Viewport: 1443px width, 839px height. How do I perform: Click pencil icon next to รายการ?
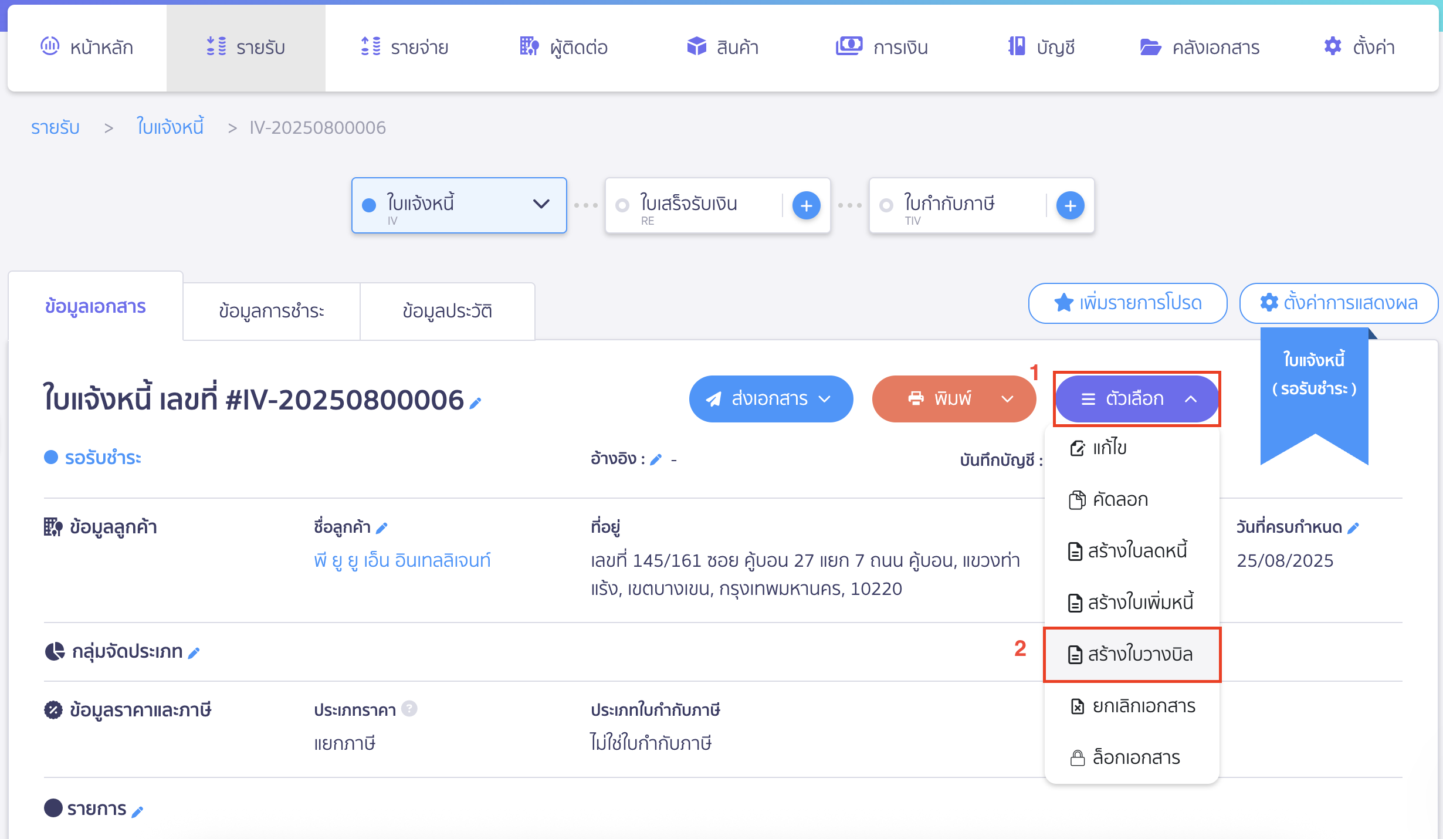[x=138, y=811]
